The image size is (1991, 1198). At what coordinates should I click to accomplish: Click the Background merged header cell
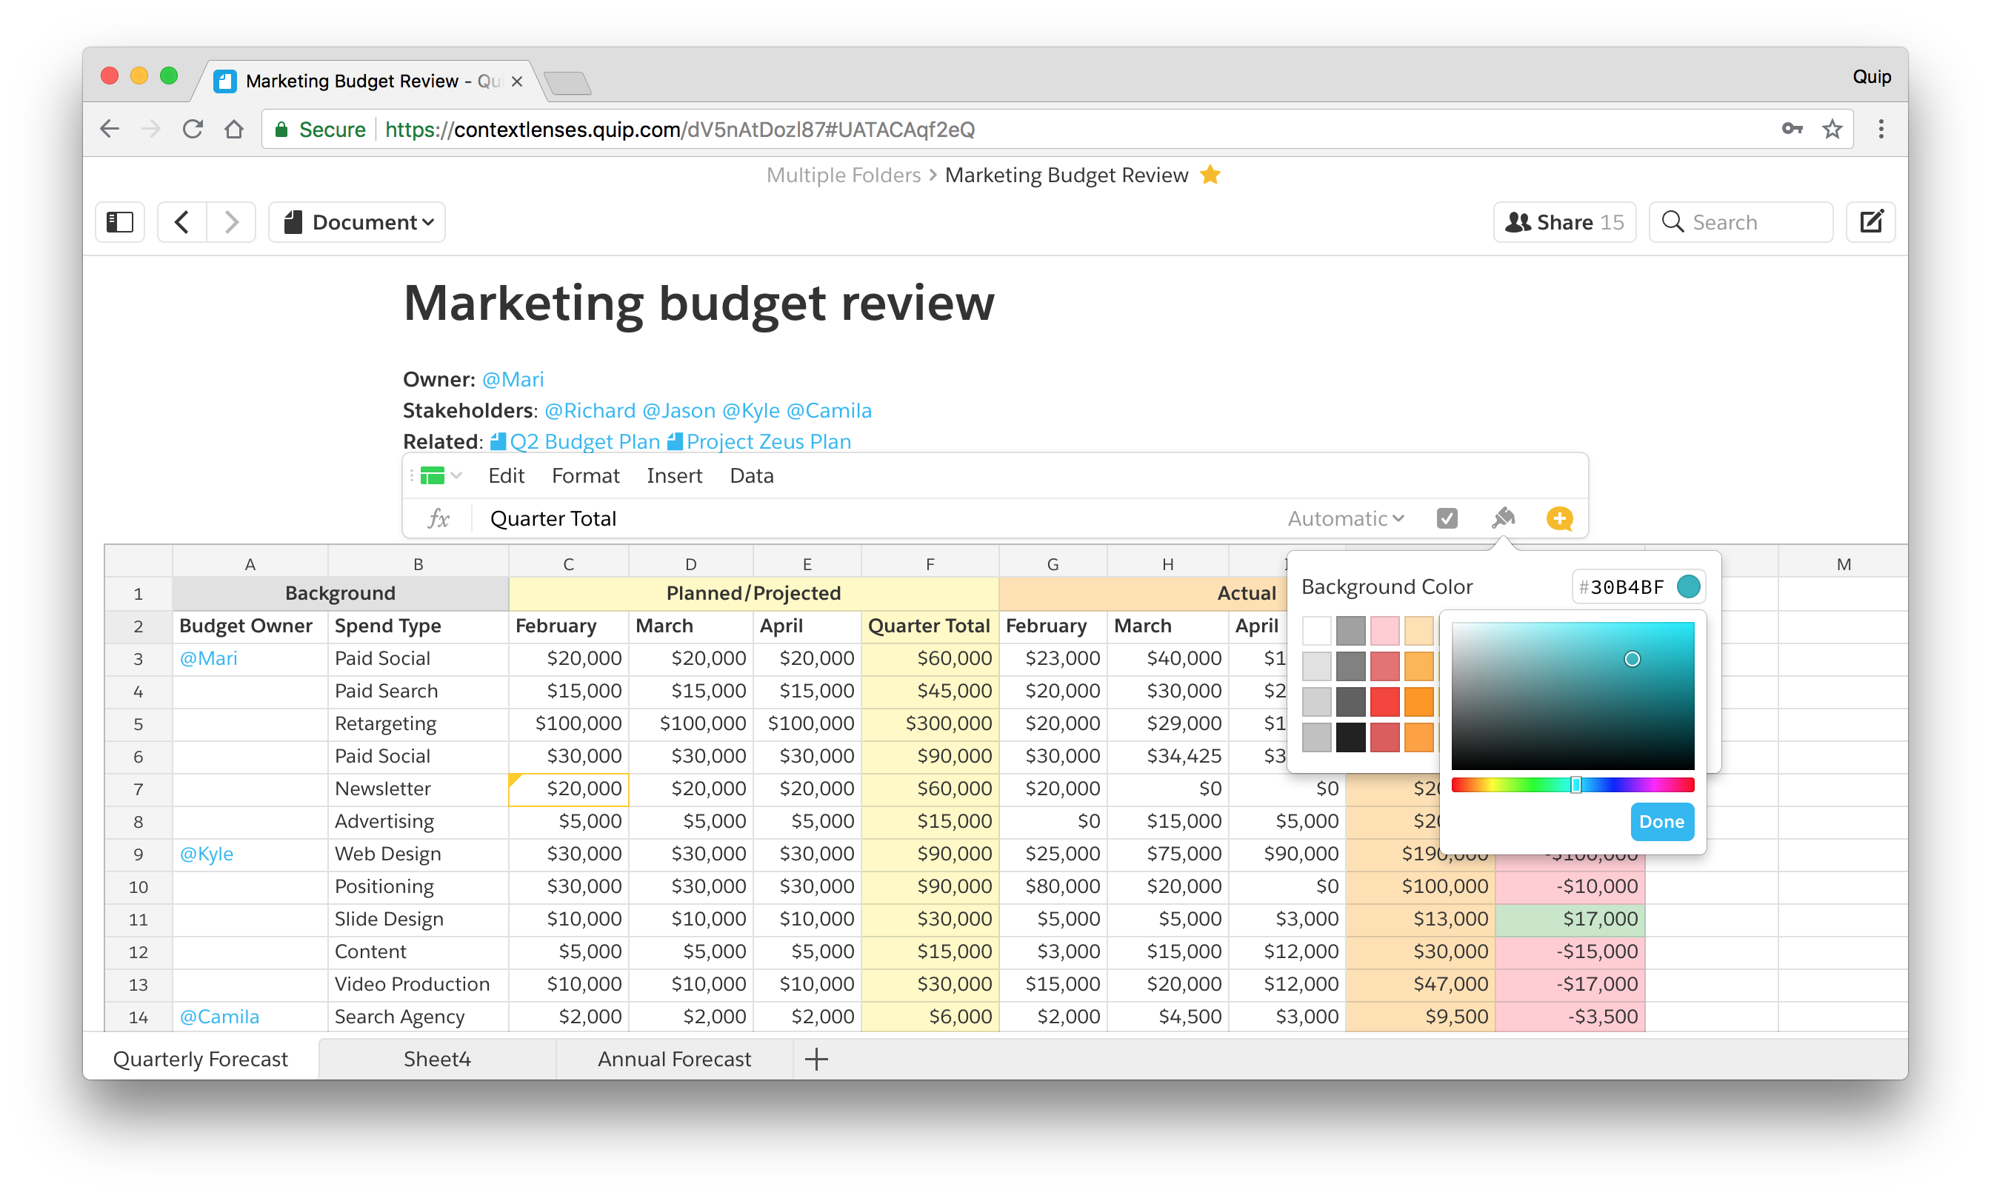[340, 593]
